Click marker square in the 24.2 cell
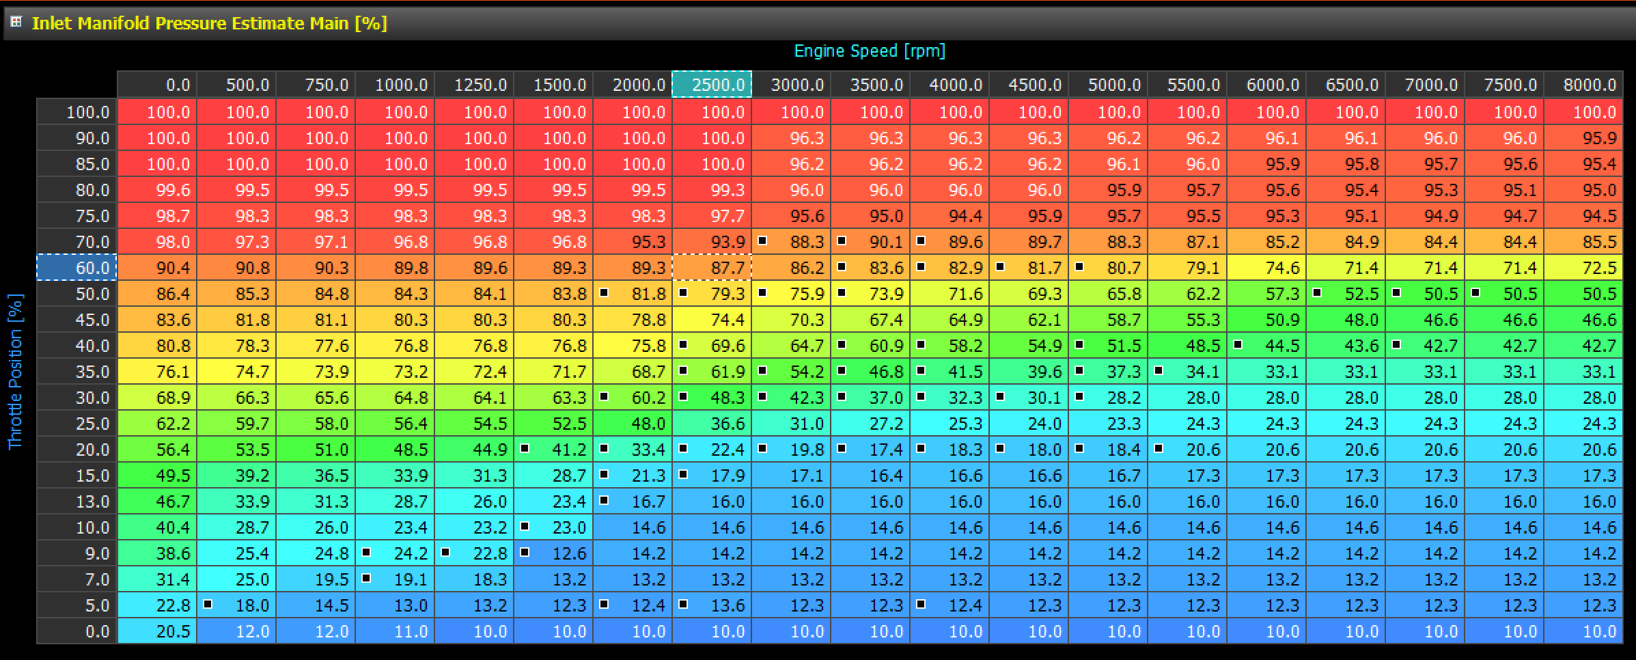 point(366,552)
